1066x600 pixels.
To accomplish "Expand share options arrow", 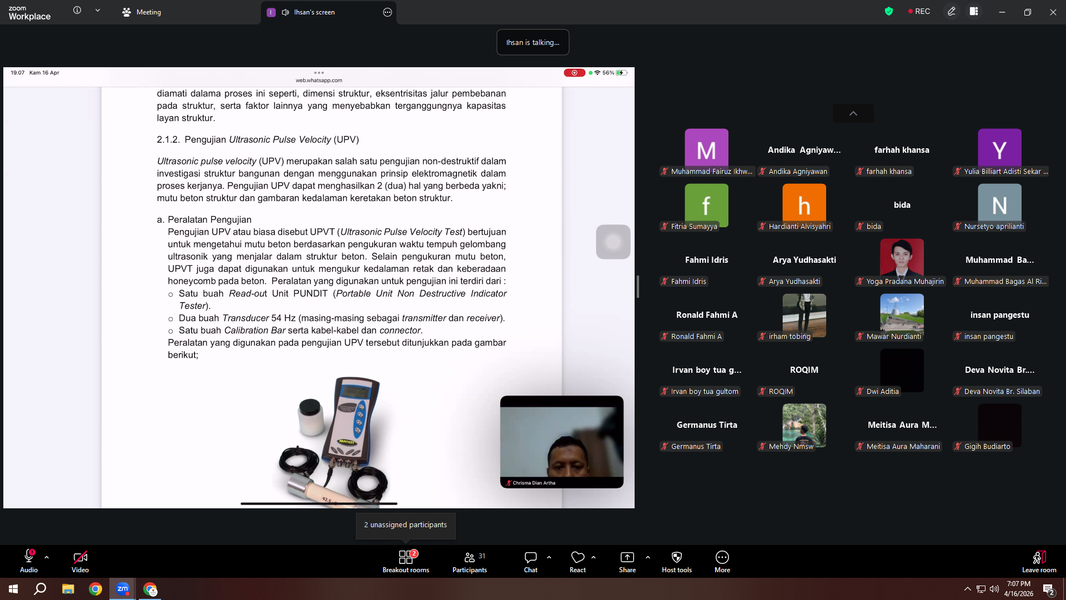I will tap(648, 557).
